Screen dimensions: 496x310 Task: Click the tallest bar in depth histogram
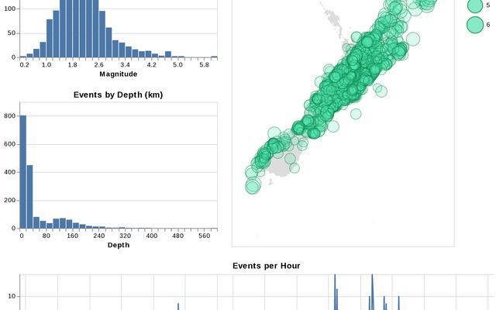point(22,172)
